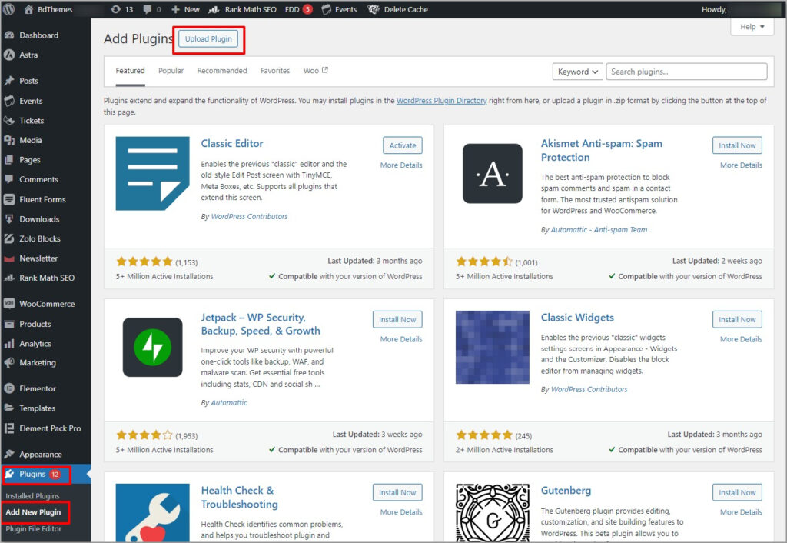The height and width of the screenshot is (543, 787).
Task: Install Akismet Anti-spam plugin now
Action: click(x=737, y=145)
